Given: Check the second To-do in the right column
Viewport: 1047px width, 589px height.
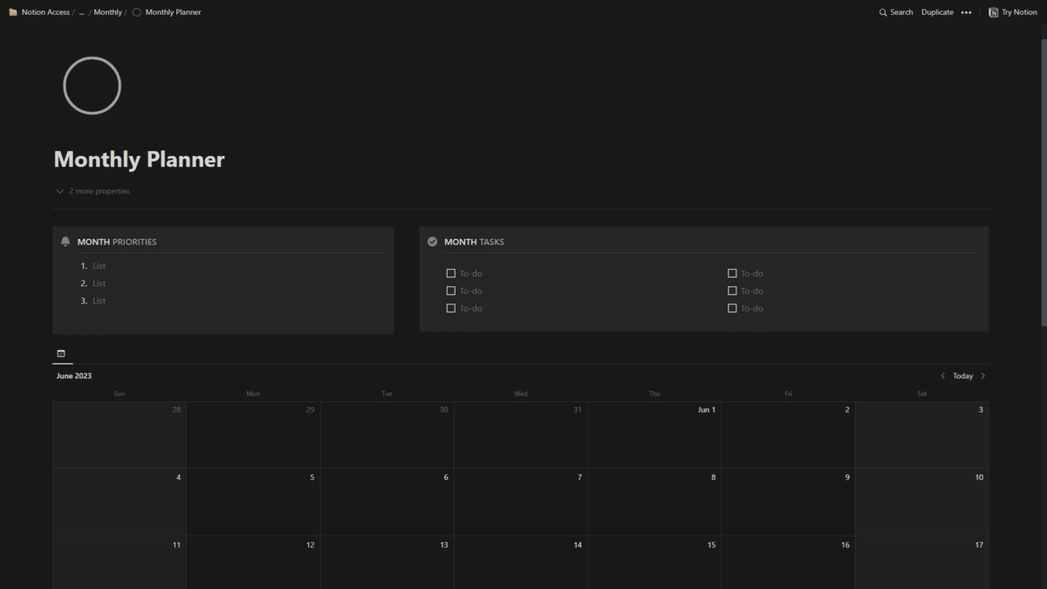Looking at the screenshot, I should 732,291.
